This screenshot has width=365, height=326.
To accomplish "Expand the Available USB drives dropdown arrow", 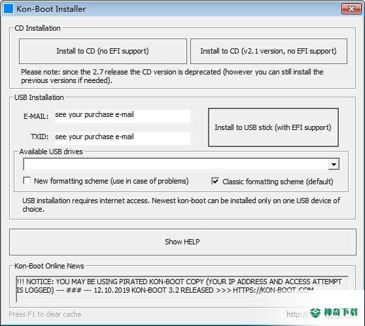I will (x=334, y=165).
